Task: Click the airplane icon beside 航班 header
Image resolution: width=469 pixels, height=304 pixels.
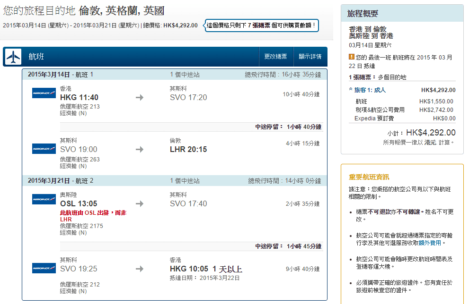Action: (x=13, y=57)
